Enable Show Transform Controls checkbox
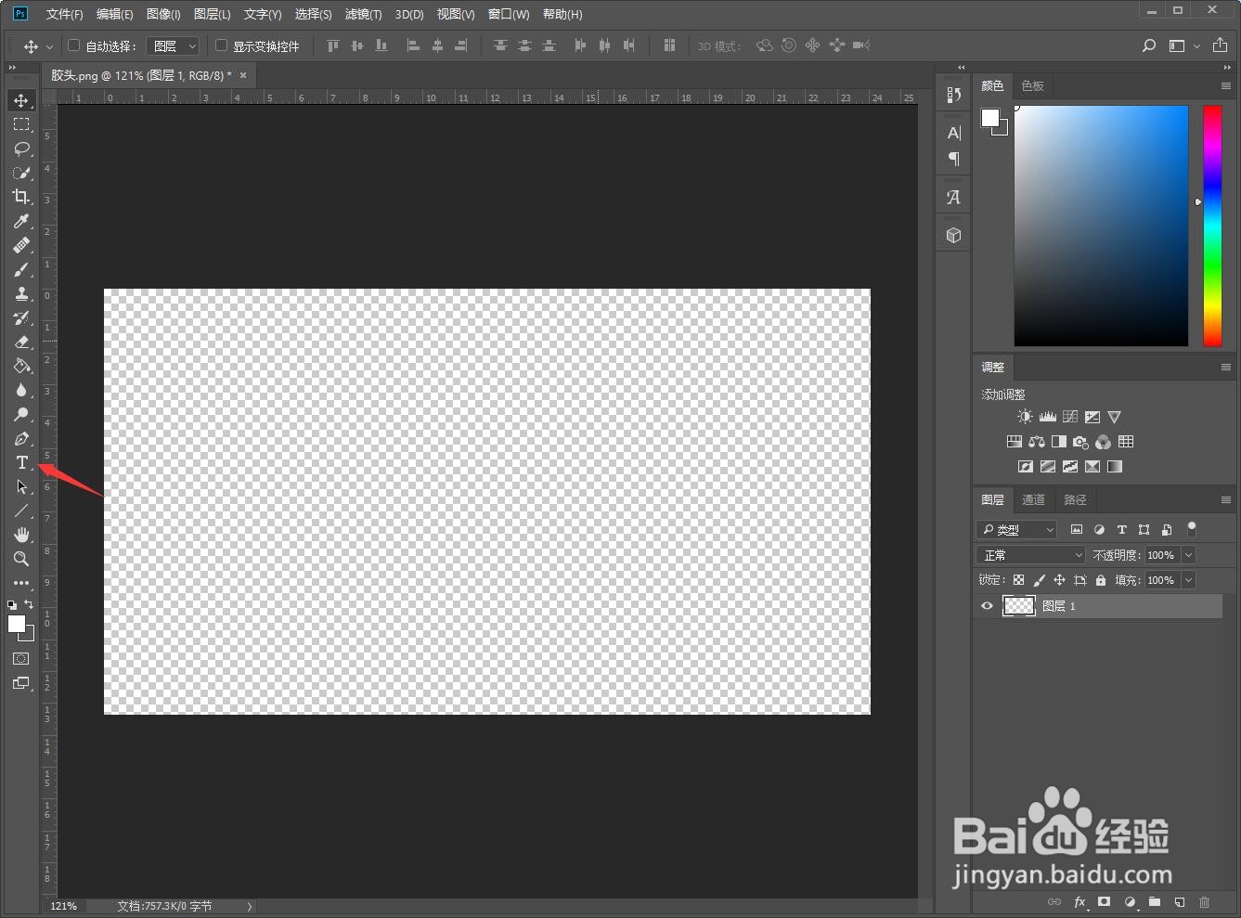 click(x=221, y=45)
